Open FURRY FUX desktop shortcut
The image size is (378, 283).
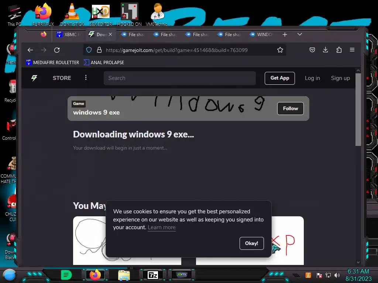click(x=43, y=14)
